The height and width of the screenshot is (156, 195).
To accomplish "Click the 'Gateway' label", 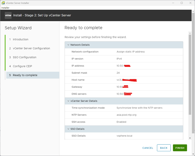I will pyautogui.click(x=77, y=87).
